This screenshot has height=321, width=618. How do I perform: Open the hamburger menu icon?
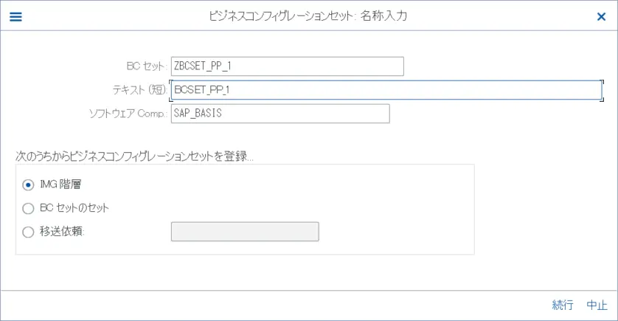[x=15, y=16]
